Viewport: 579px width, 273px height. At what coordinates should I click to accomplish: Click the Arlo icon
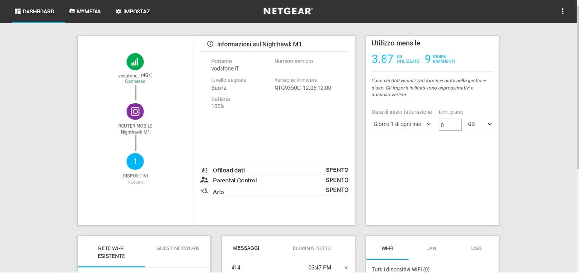tap(205, 191)
